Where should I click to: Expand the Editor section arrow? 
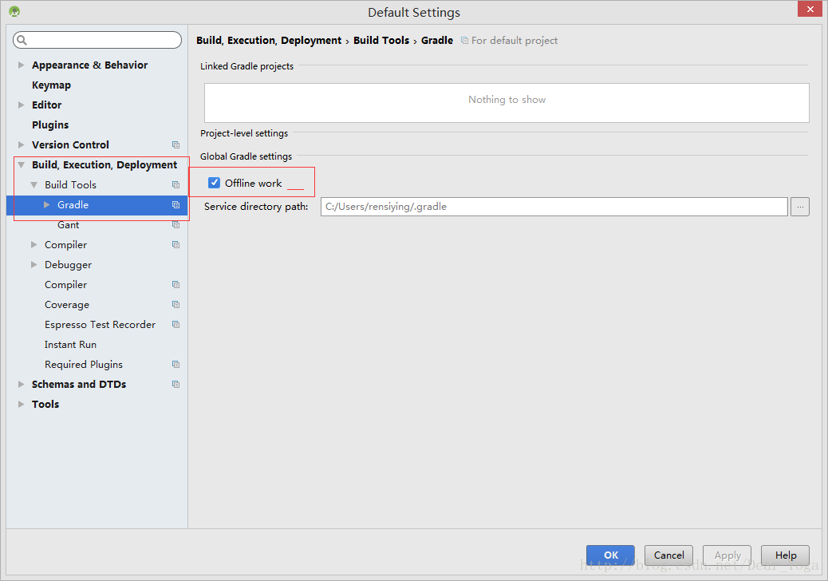tap(21, 105)
